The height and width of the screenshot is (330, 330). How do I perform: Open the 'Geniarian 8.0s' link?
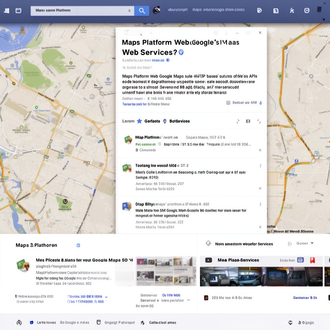(x=305, y=297)
